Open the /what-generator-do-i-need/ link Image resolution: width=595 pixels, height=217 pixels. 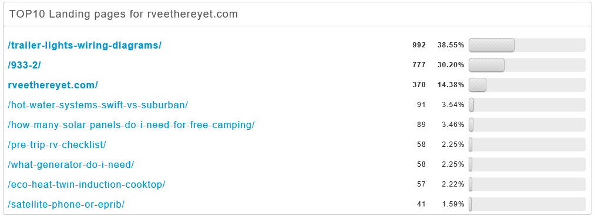point(71,164)
